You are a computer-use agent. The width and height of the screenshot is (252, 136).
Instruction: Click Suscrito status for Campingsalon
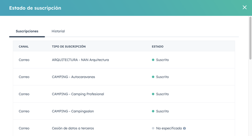tap(160, 111)
